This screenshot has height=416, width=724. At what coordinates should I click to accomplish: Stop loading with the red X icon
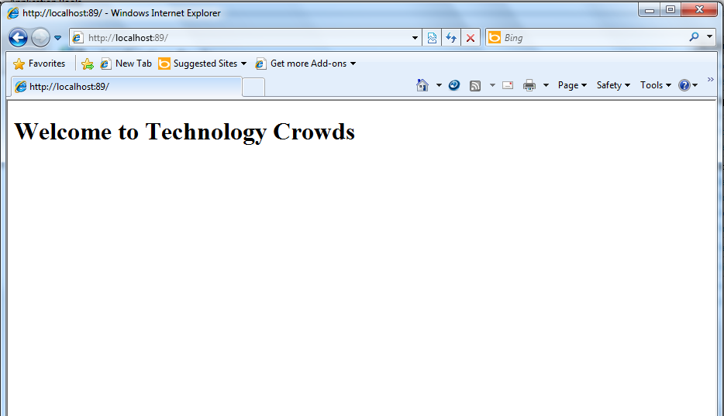click(x=471, y=38)
